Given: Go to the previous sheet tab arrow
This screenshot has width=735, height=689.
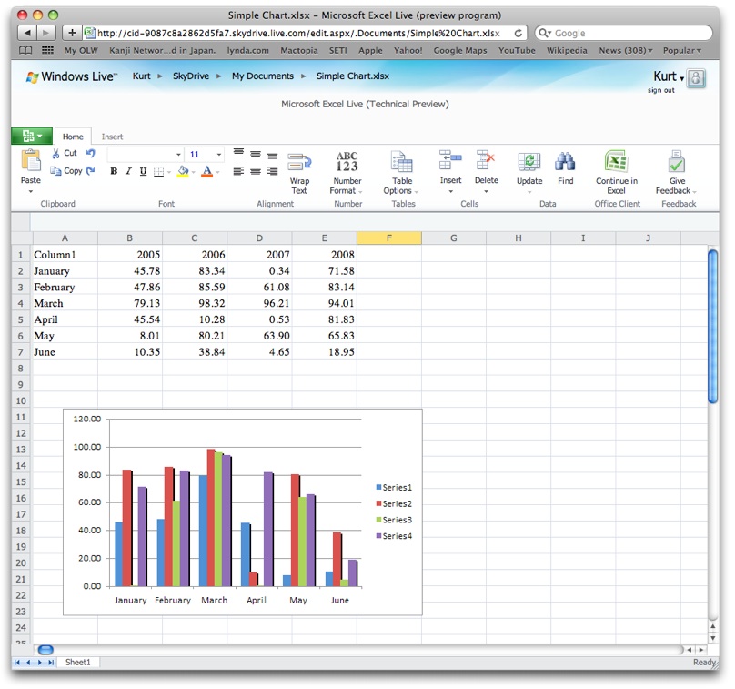Looking at the screenshot, I should pos(28,663).
